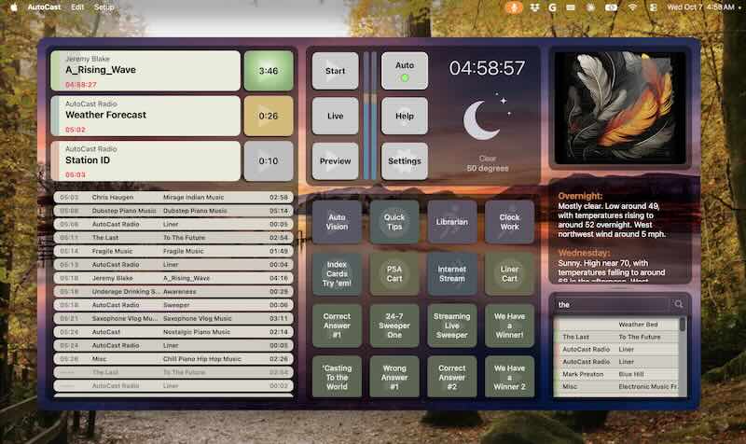
Task: Click the orange microphone menu bar icon
Action: (514, 7)
